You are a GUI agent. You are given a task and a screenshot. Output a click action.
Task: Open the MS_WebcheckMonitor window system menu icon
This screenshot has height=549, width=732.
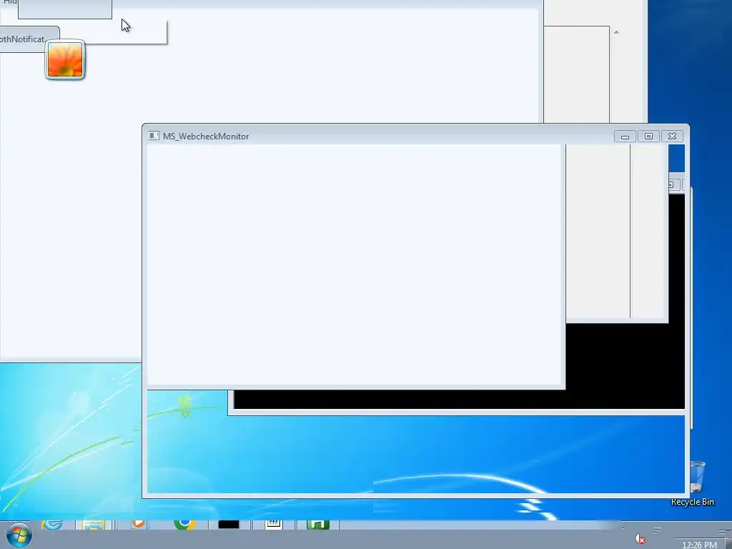tap(154, 136)
